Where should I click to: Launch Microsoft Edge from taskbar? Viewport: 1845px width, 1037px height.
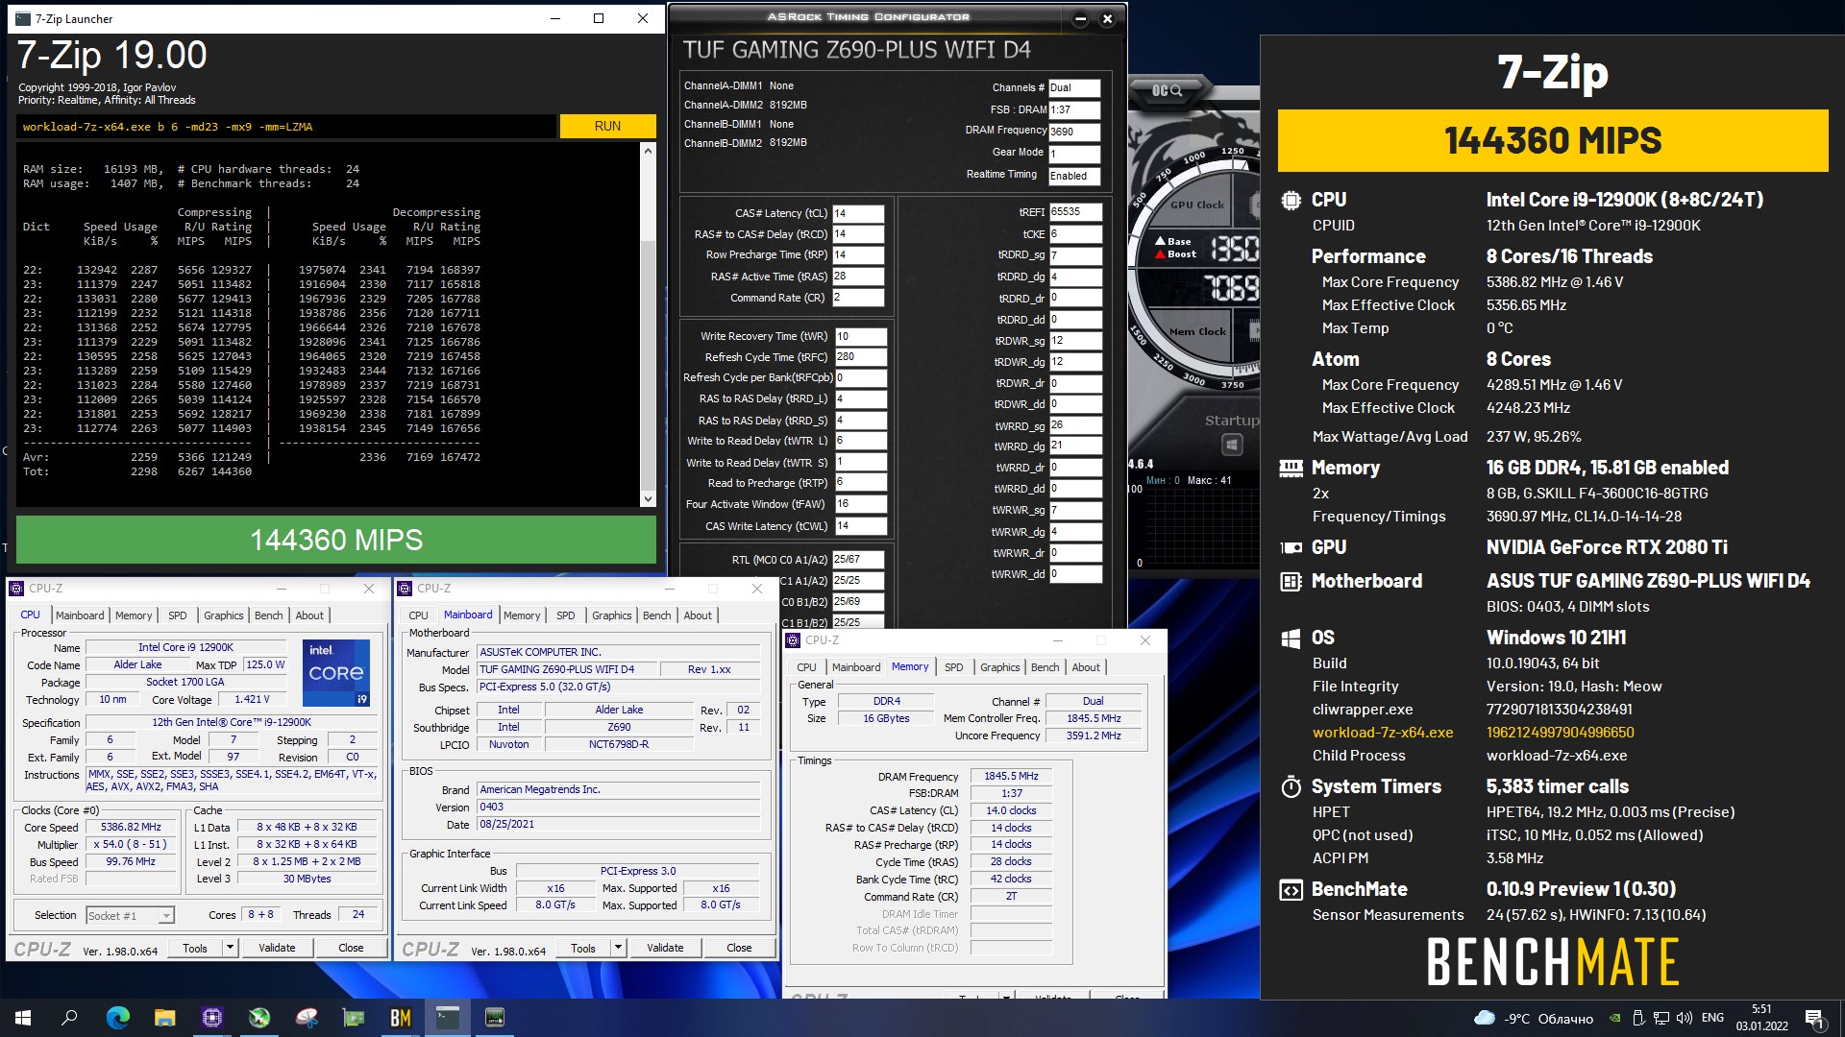[117, 1018]
